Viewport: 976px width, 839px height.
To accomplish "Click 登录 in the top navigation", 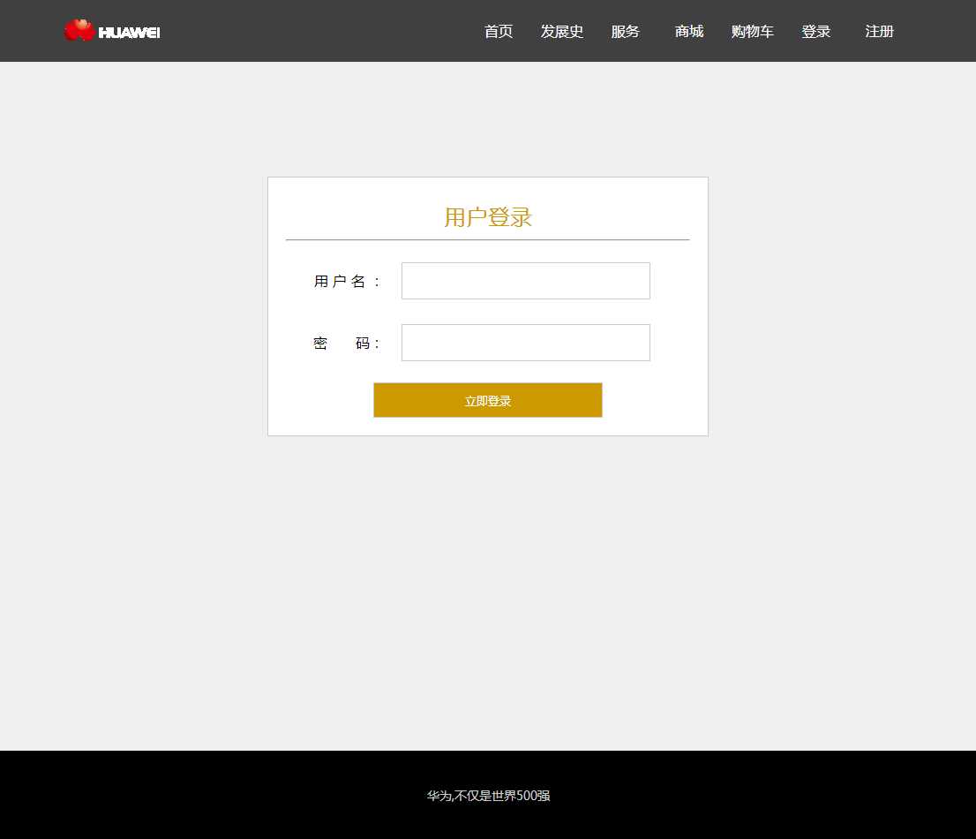I will 816,32.
